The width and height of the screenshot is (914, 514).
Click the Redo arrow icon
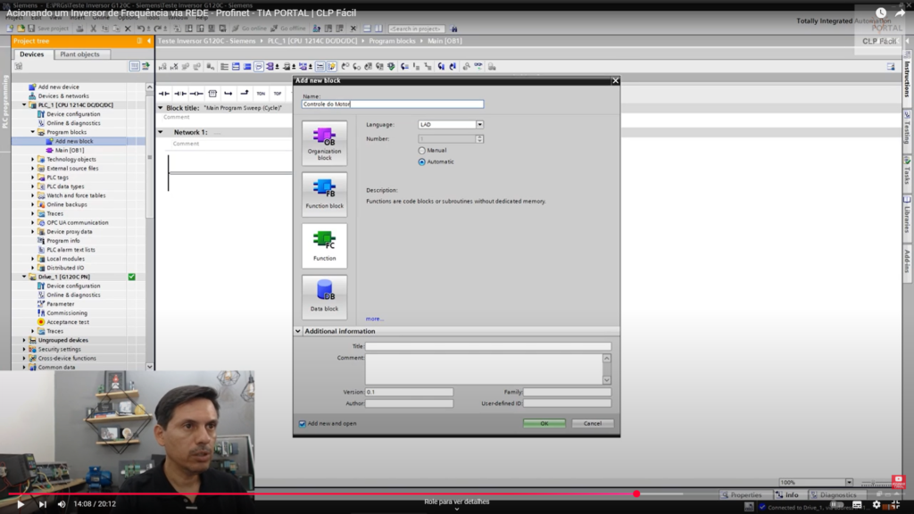point(157,29)
